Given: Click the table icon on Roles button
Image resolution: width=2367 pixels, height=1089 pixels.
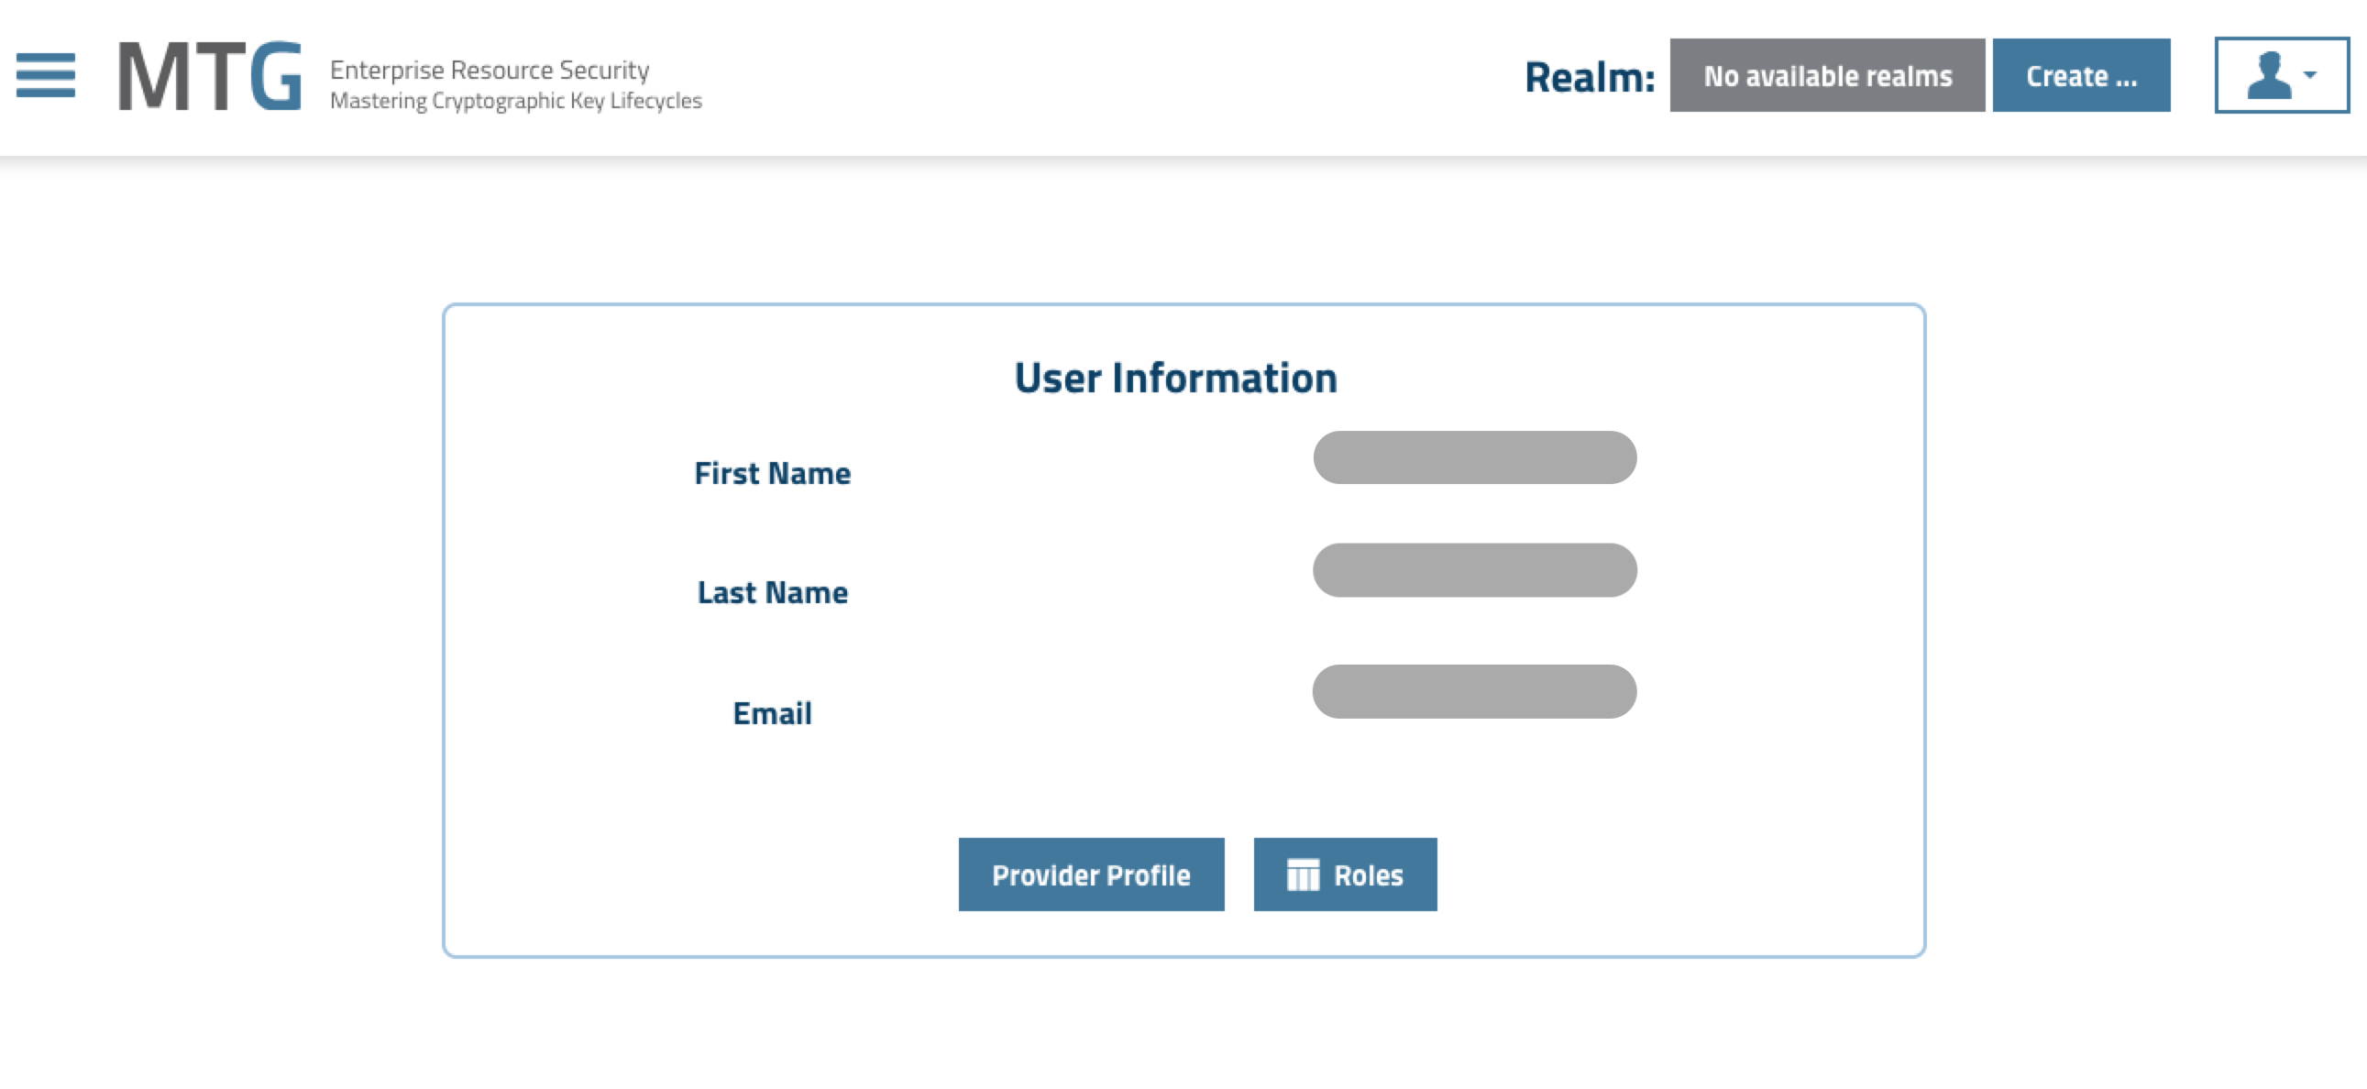Looking at the screenshot, I should (1302, 874).
